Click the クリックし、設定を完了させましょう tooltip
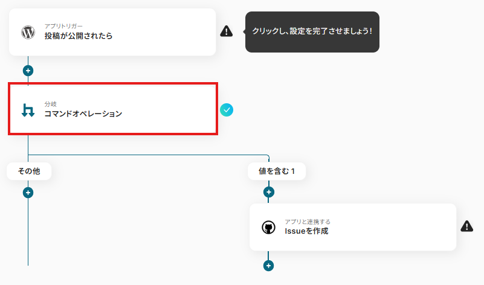The height and width of the screenshot is (285, 484). (x=312, y=31)
